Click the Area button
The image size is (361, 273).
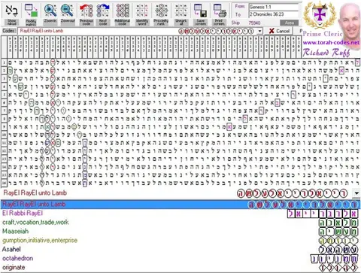(290, 23)
